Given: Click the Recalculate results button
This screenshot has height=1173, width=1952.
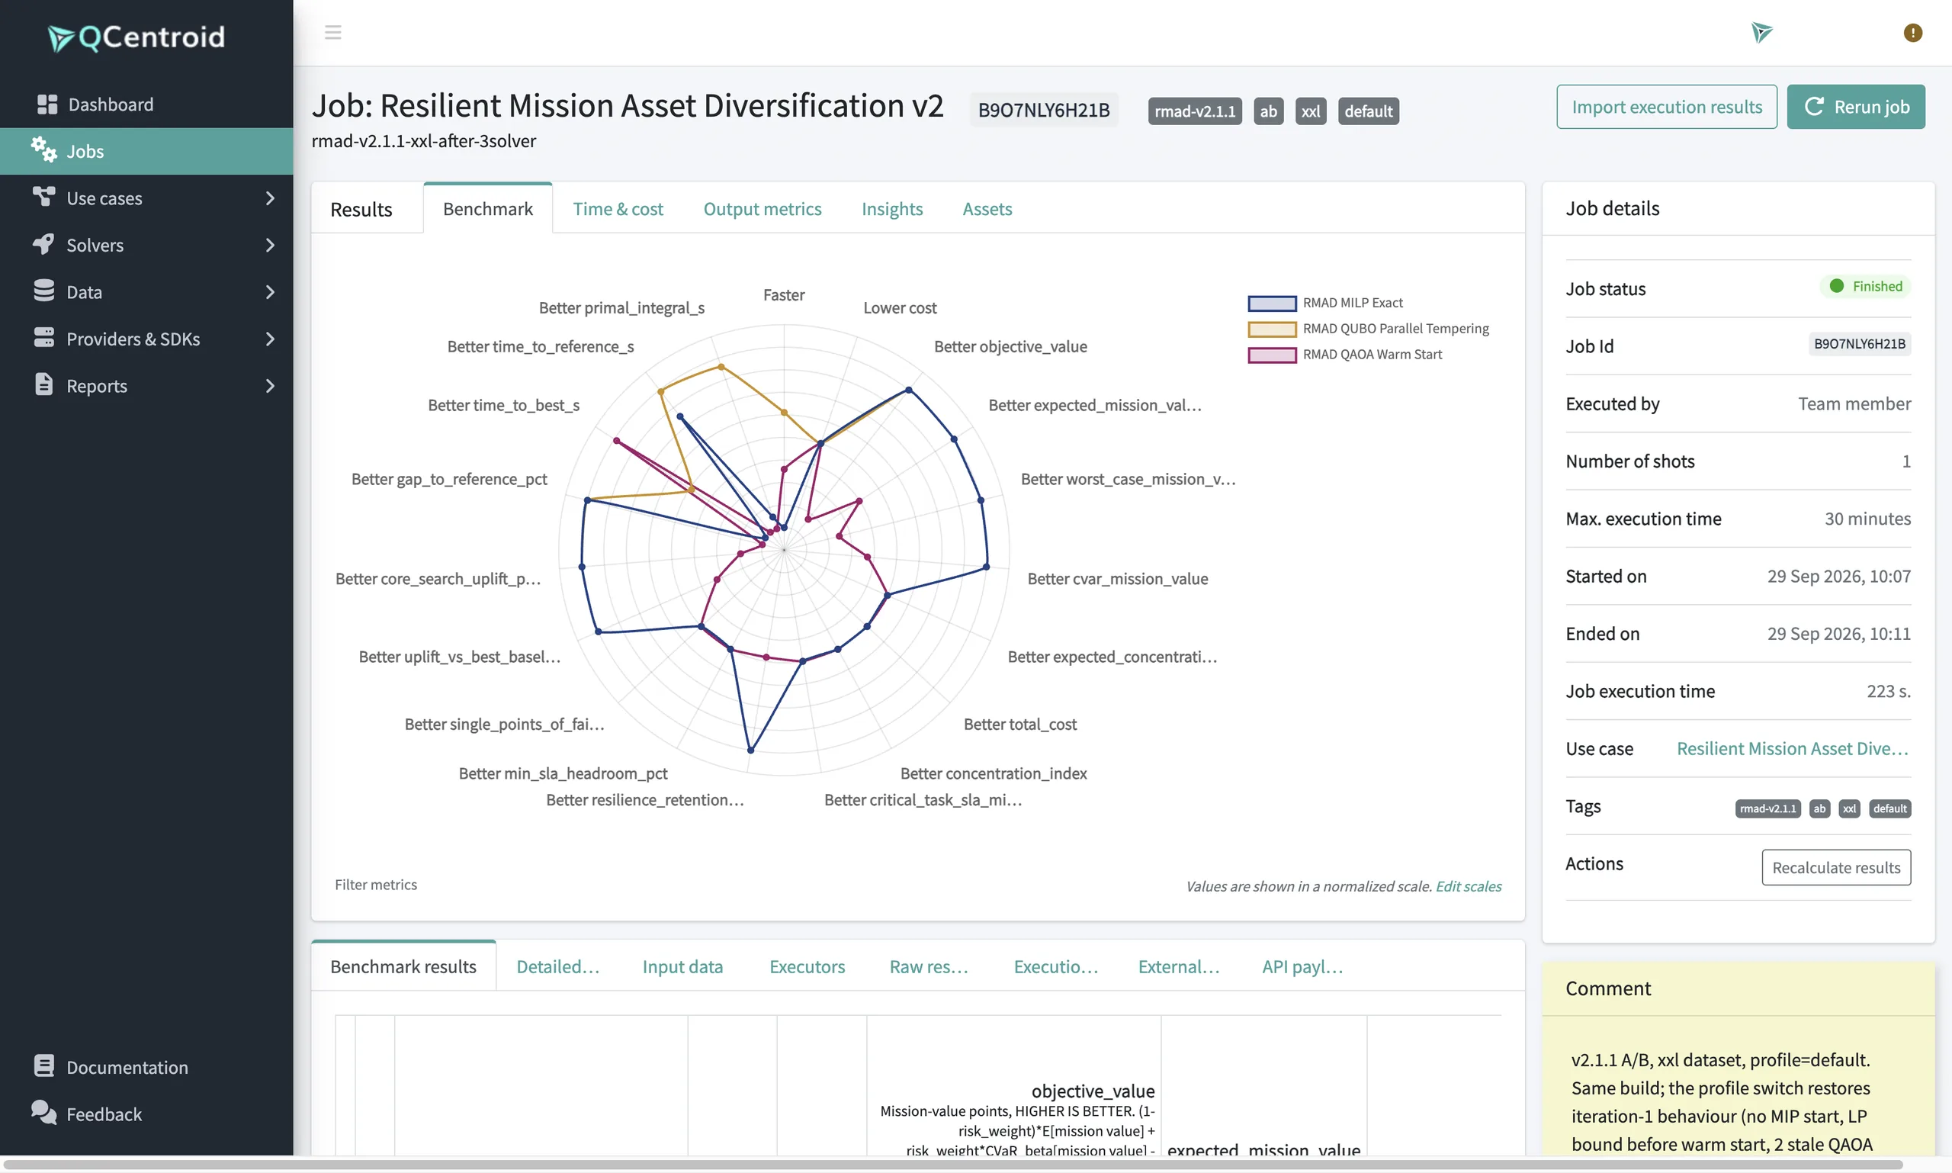Looking at the screenshot, I should point(1836,867).
